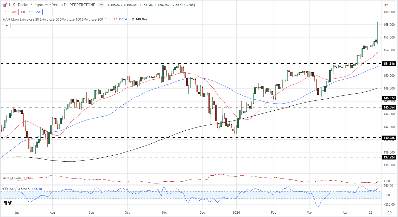Click the red SMA value 153.637
Viewport: 398px width, 217px height.
(111, 19)
